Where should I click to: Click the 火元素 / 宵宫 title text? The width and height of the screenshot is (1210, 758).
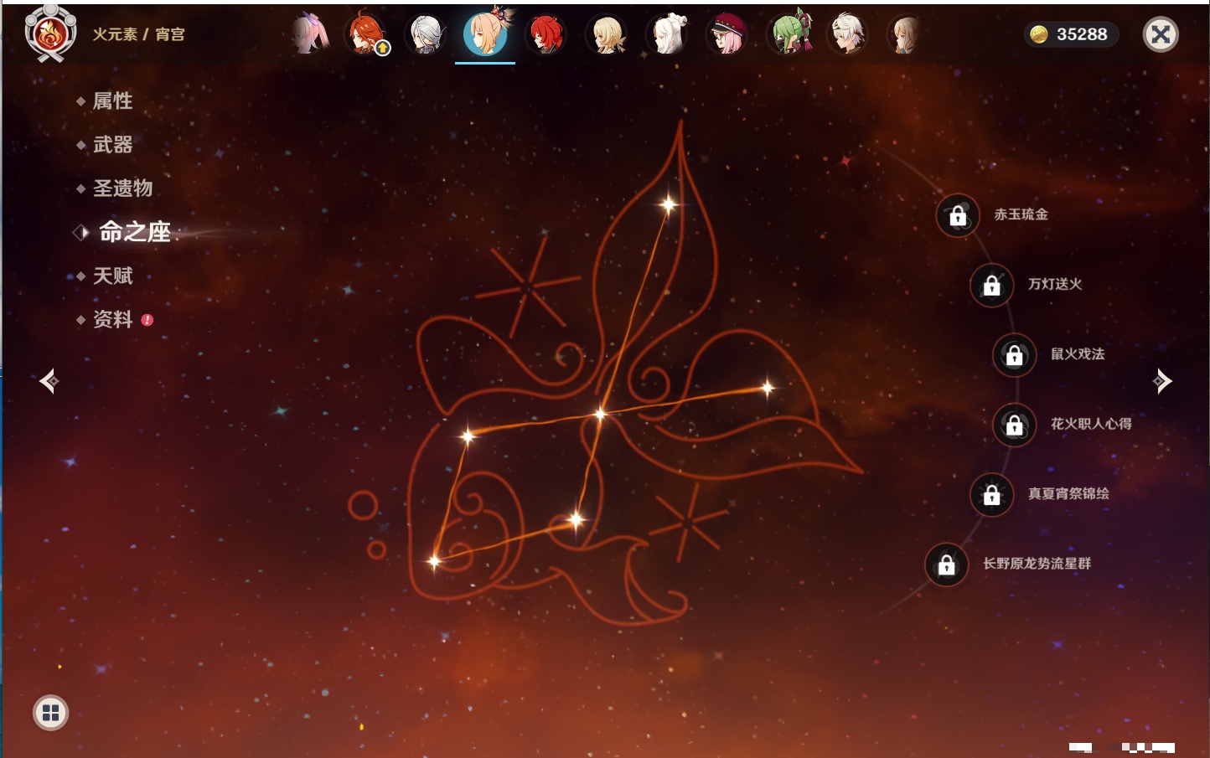pos(138,34)
